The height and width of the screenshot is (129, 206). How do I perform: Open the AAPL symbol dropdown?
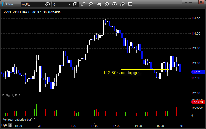(x=42, y=4)
